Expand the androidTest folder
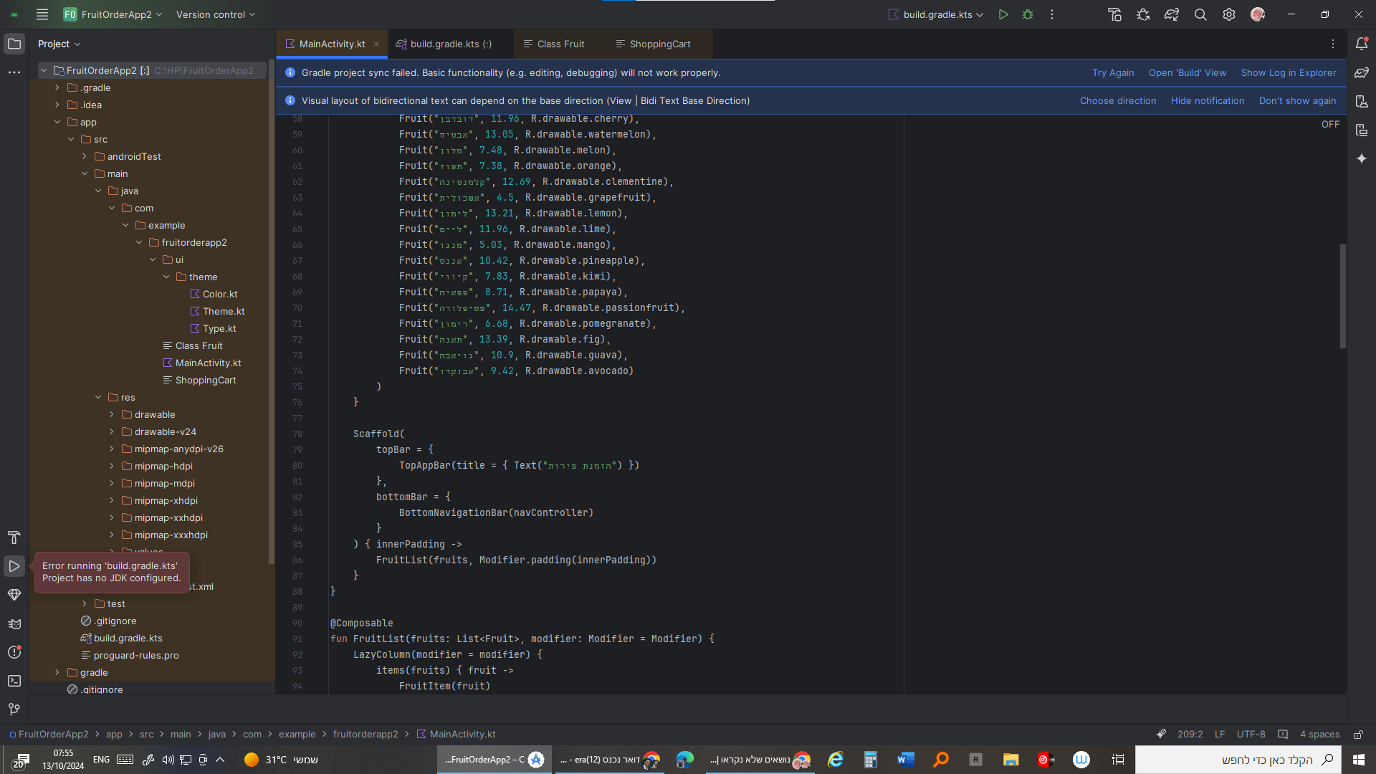 tap(85, 156)
